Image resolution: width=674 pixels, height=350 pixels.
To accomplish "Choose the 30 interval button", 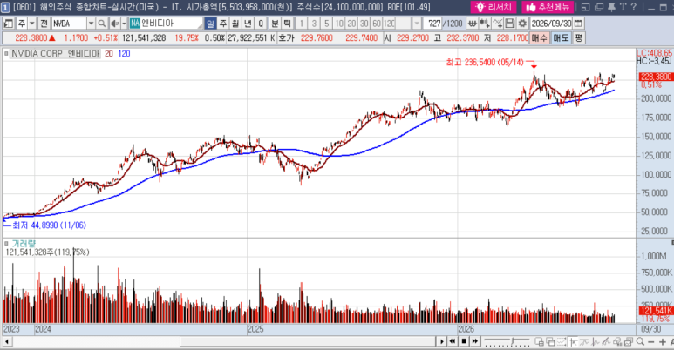I will 364,24.
